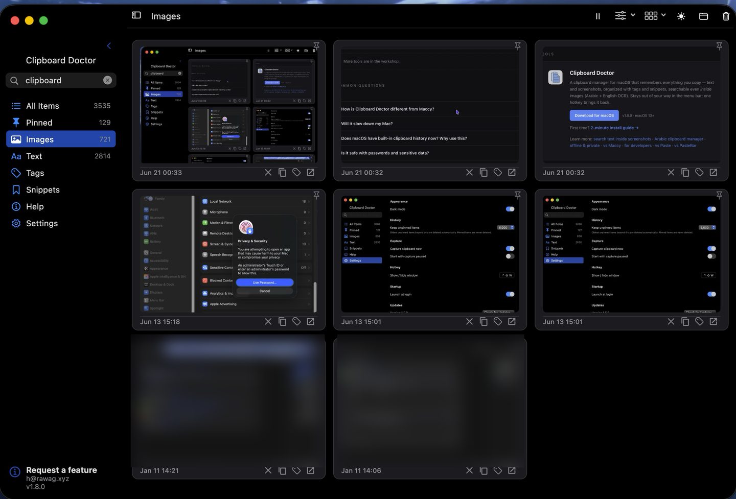
Task: Open FAQ image card externally
Action: click(x=512, y=173)
